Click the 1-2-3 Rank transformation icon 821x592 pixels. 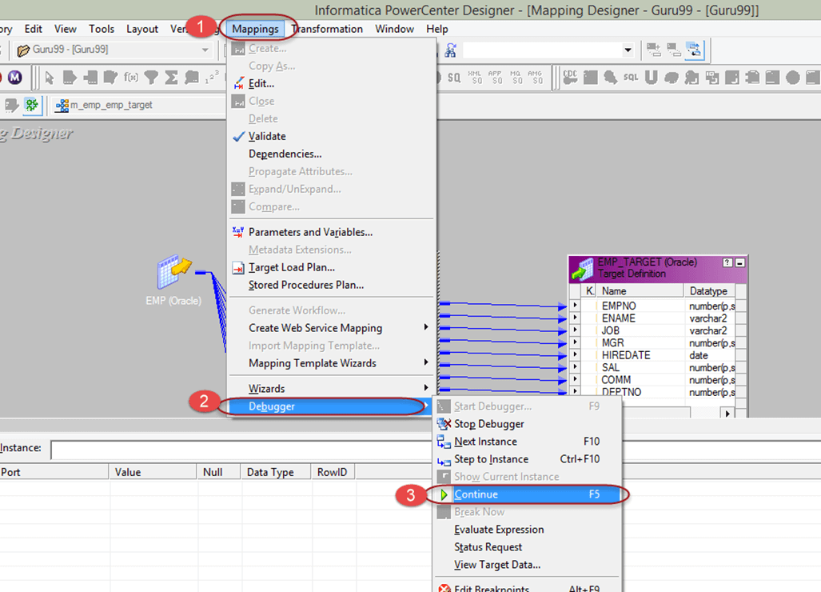tap(212, 78)
